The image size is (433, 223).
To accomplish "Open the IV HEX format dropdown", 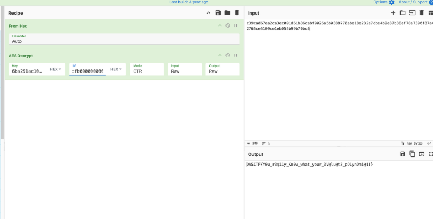I will 116,69.
